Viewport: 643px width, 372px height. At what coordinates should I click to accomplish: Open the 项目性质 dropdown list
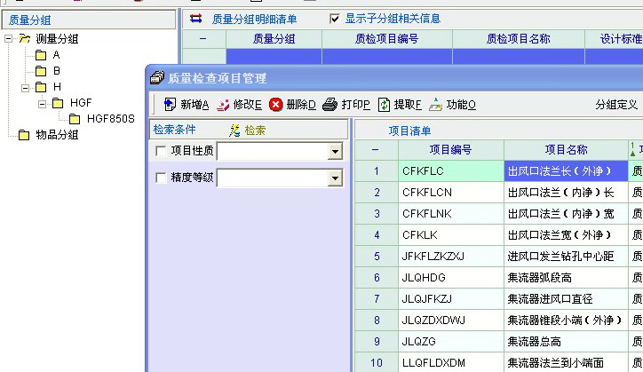point(335,152)
